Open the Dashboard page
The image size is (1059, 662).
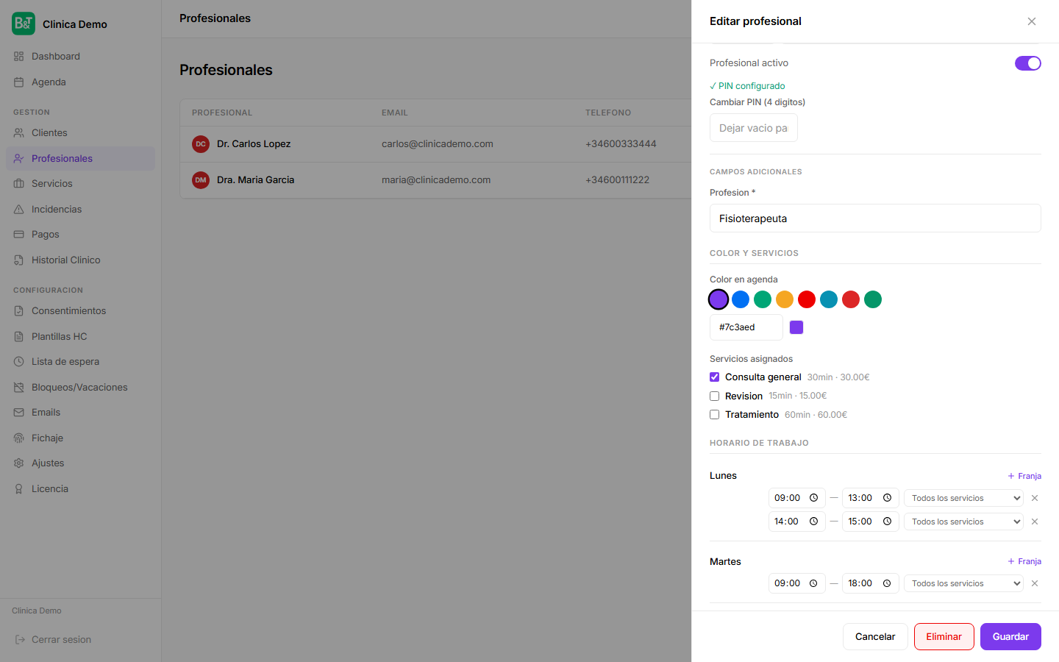coord(80,57)
